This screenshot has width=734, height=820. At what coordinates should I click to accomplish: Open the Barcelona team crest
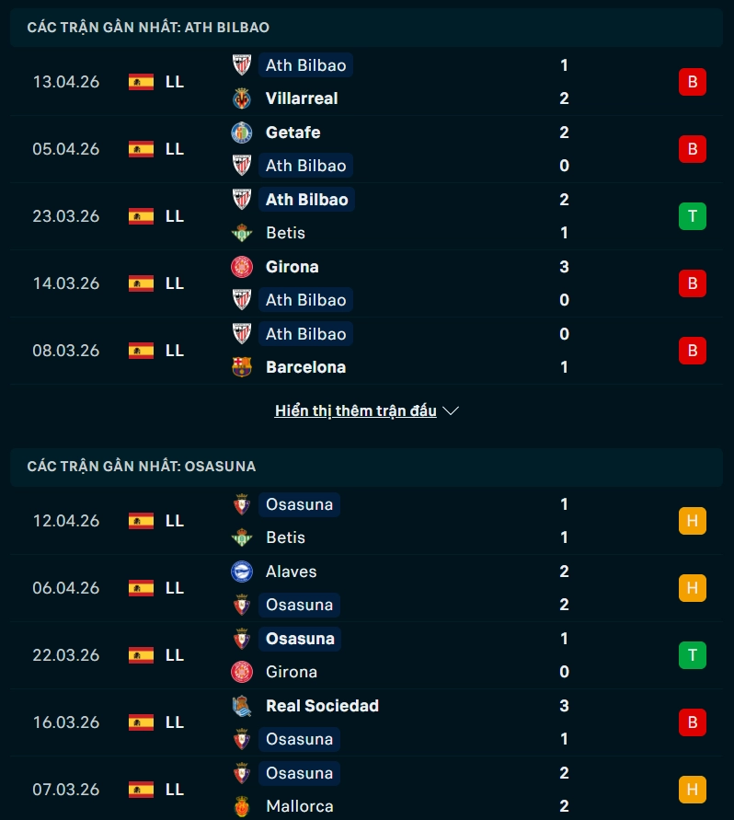click(241, 367)
